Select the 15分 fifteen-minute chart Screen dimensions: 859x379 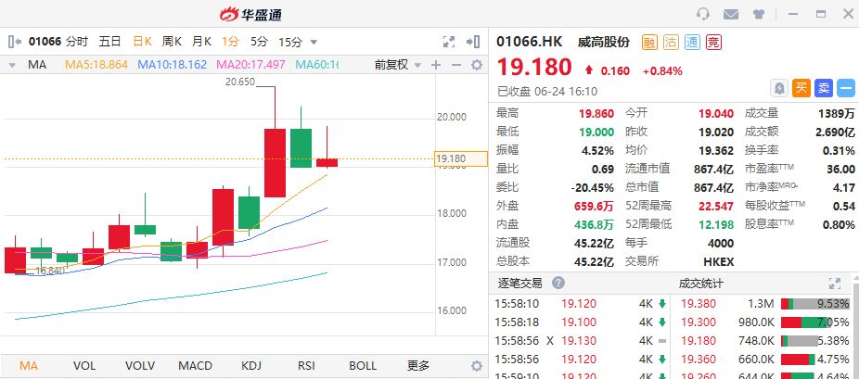click(289, 42)
